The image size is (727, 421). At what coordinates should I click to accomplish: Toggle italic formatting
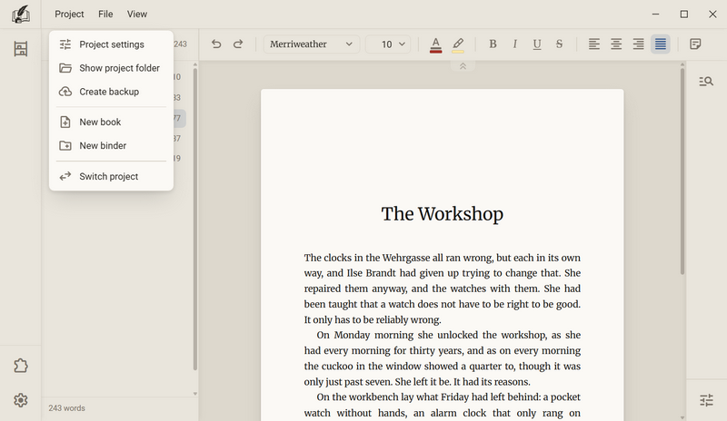514,44
